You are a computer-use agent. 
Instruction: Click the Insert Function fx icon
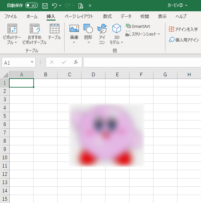click(76, 62)
